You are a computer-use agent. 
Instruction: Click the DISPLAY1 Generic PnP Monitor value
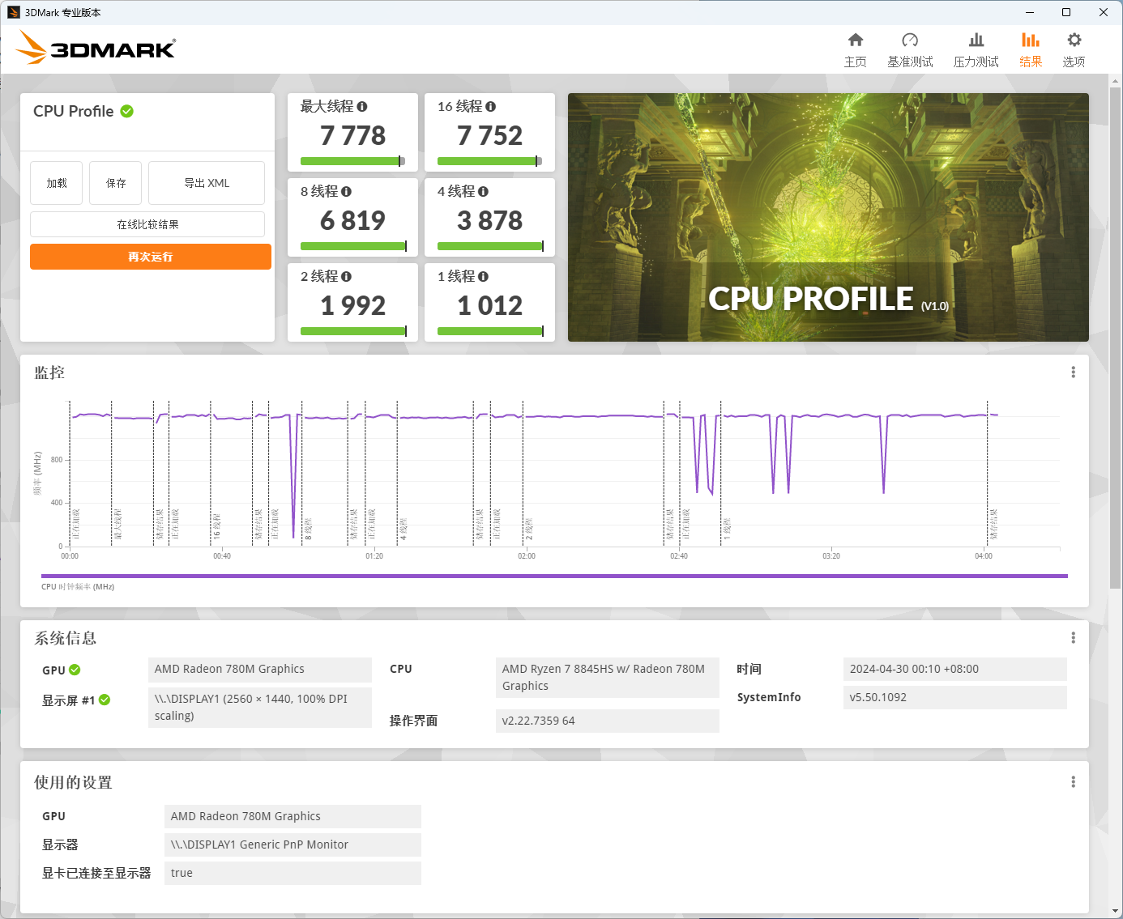292,845
